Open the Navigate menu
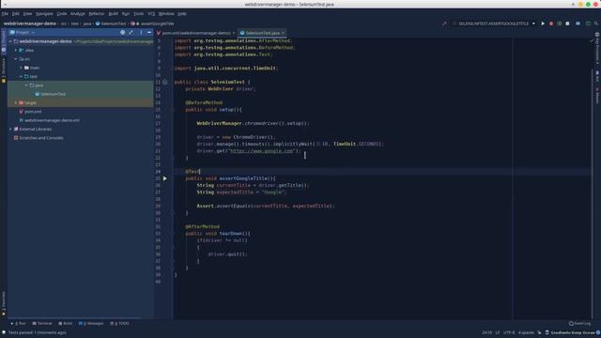This screenshot has height=338, width=601. 44,14
